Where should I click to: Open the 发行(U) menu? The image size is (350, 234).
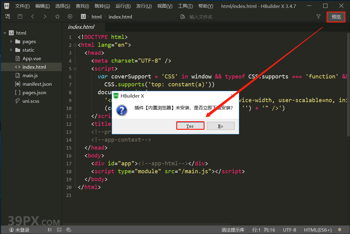[x=144, y=6]
